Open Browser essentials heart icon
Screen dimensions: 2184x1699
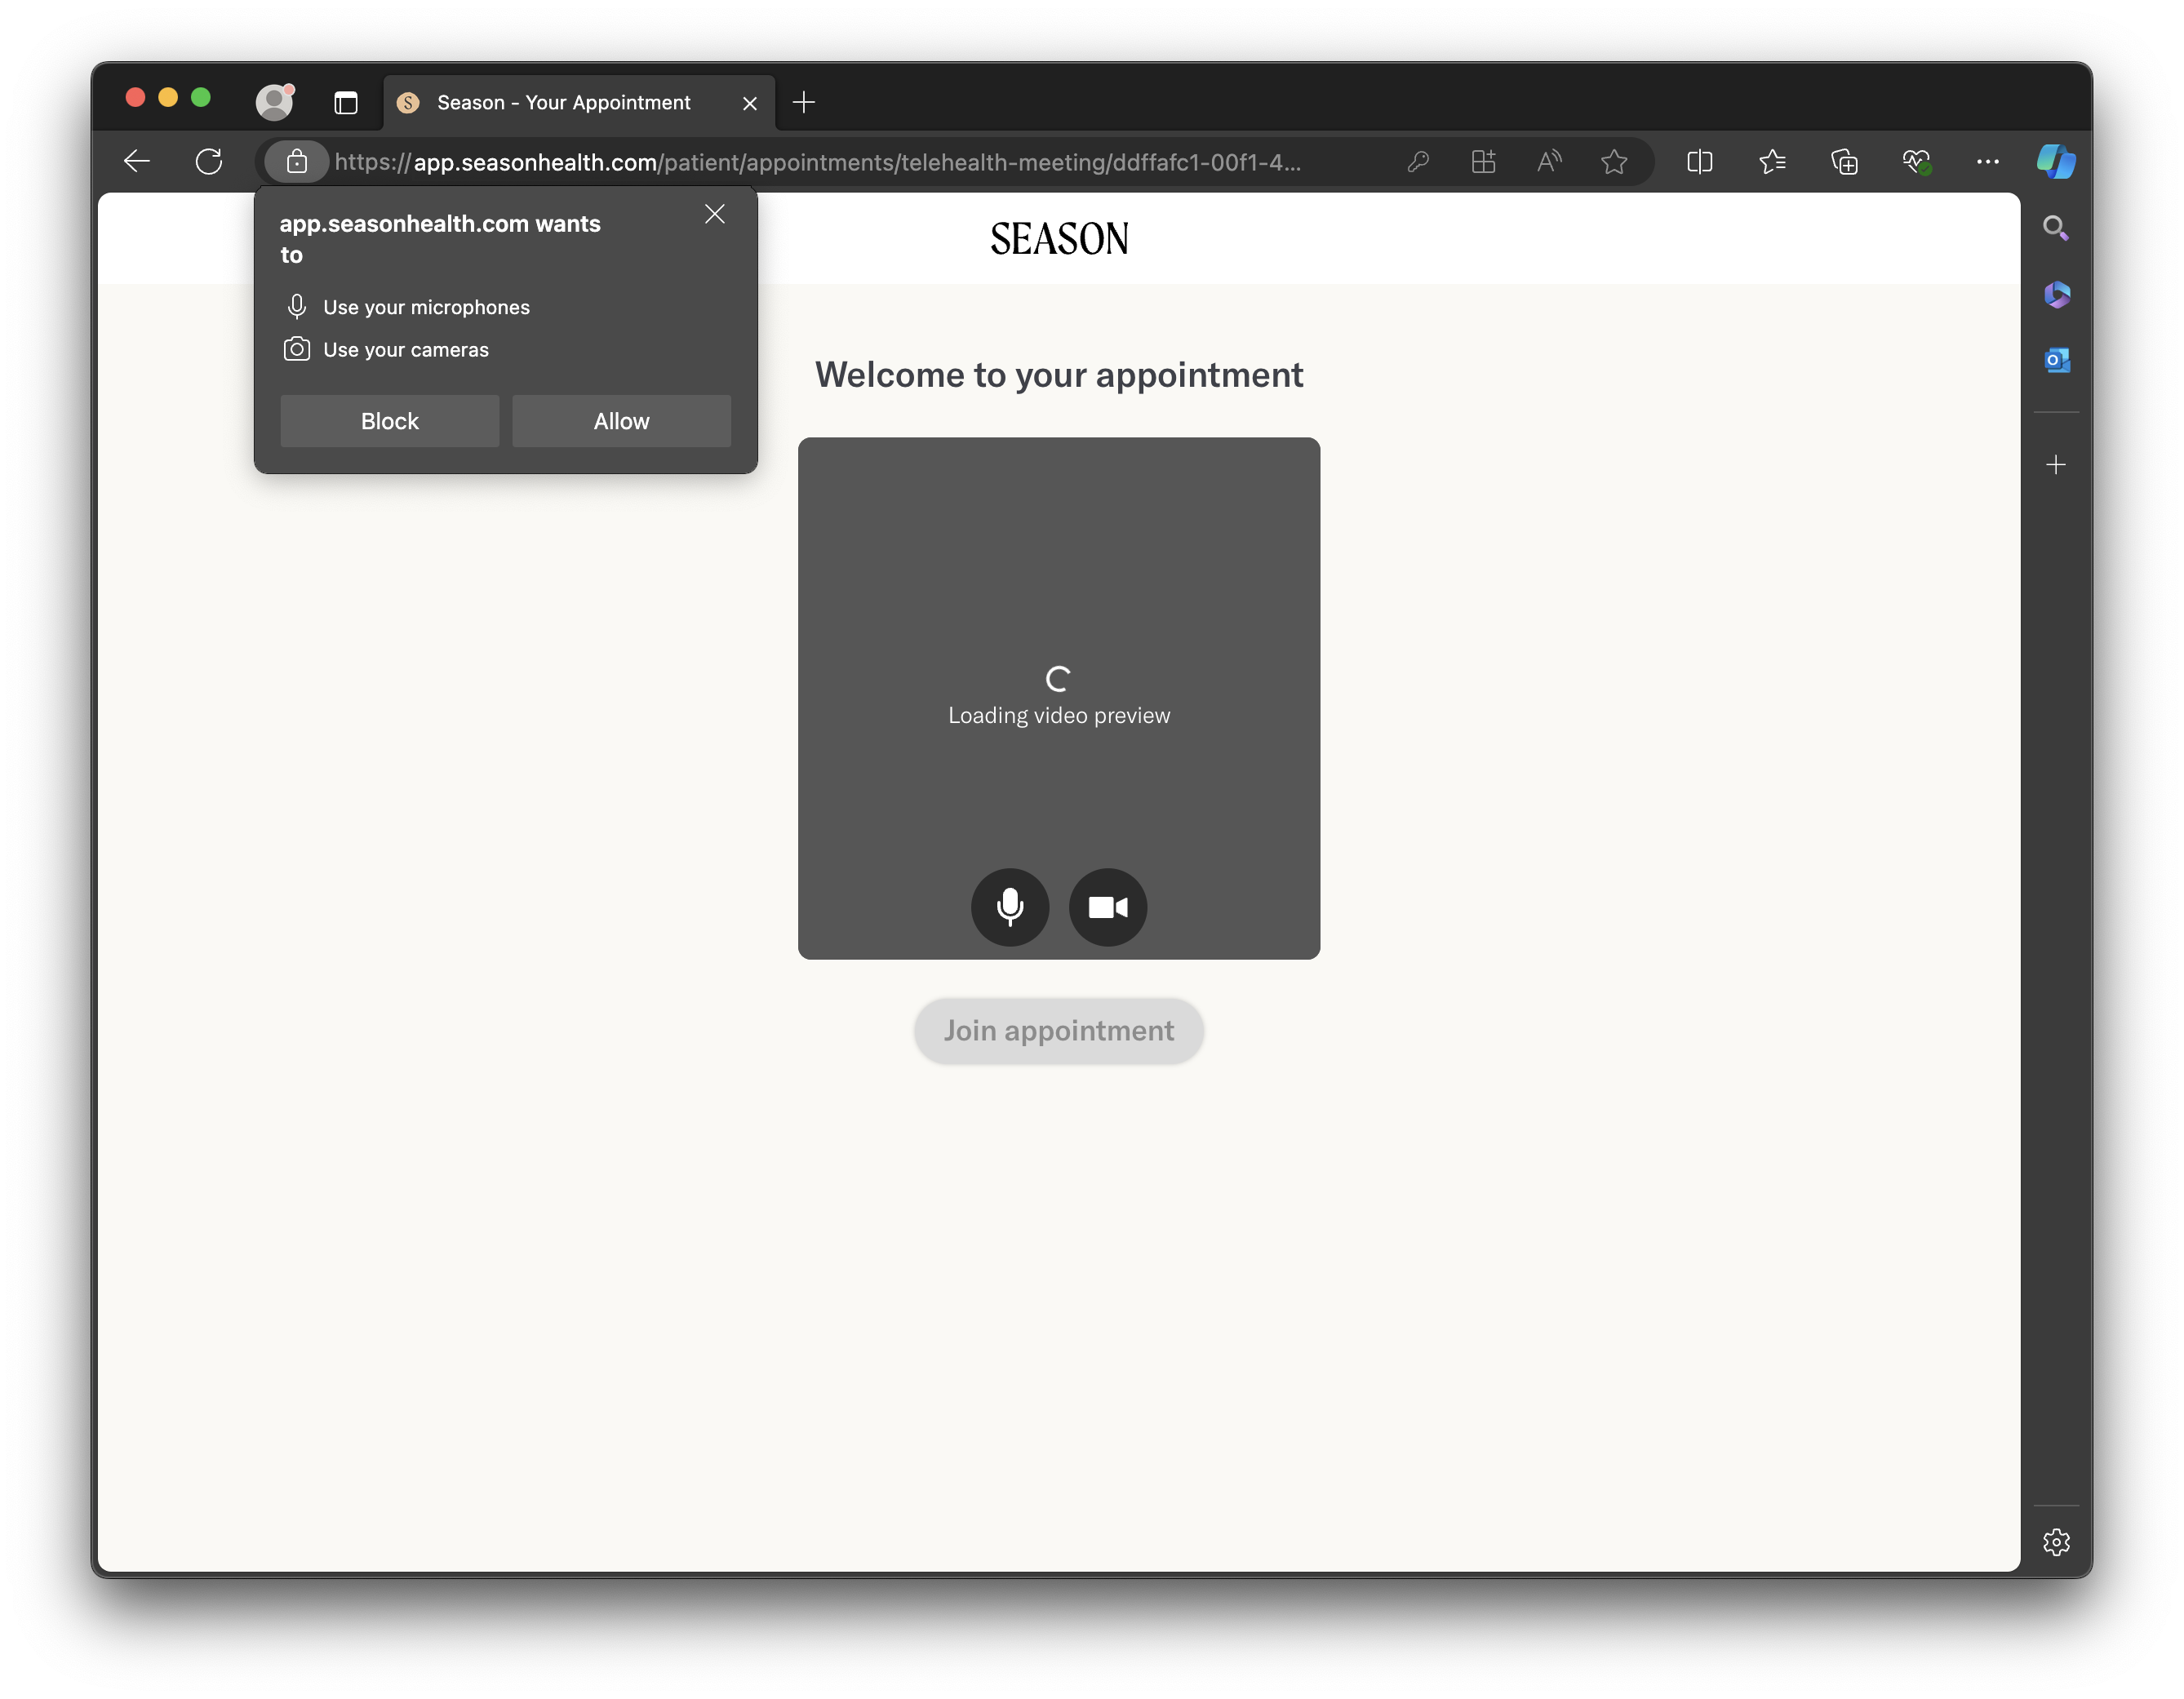1916,161
